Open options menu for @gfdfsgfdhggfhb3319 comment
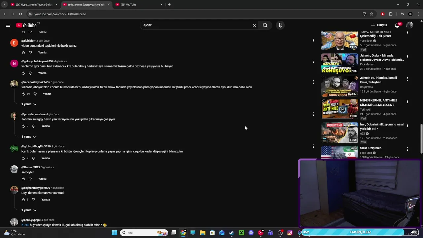This screenshot has width=423, height=238. tap(313, 146)
